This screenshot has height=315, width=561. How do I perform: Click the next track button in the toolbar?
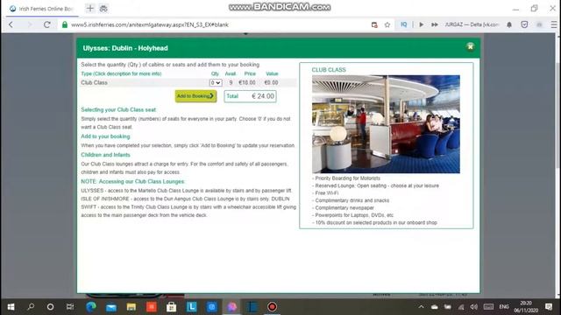pyautogui.click(x=435, y=24)
